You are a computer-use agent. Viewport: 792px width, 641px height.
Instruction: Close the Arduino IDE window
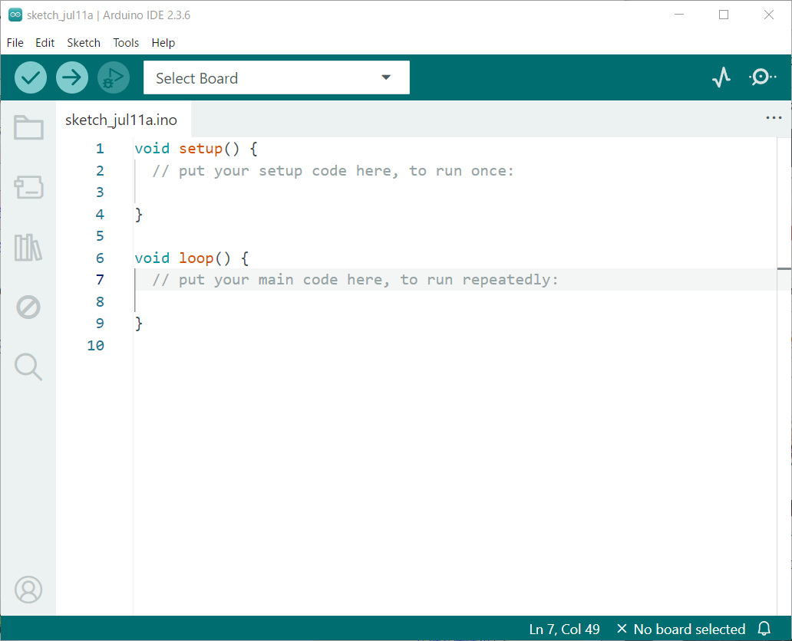pos(769,15)
